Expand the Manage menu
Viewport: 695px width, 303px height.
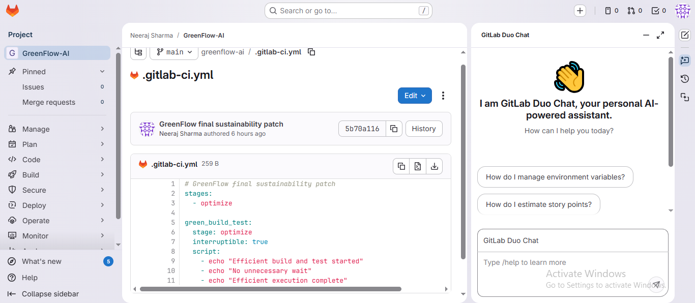[x=57, y=129]
